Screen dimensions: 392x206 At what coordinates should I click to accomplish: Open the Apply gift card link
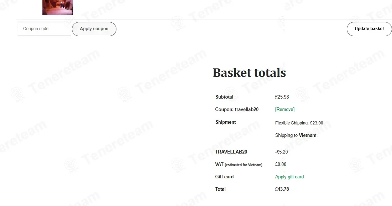pos(289,177)
